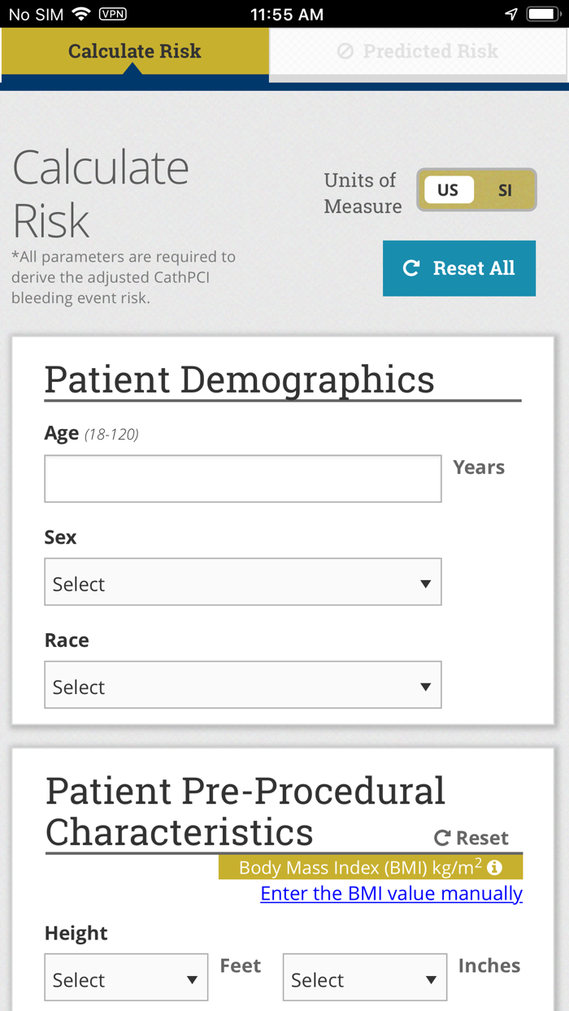Switch units of measure to SI

(x=506, y=189)
